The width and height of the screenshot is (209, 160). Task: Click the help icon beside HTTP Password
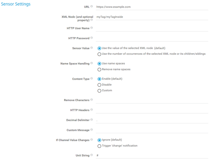tap(92, 38)
